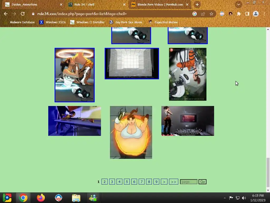Launch Firefox from the taskbar
The height and width of the screenshot is (203, 270).
[x=41, y=198]
